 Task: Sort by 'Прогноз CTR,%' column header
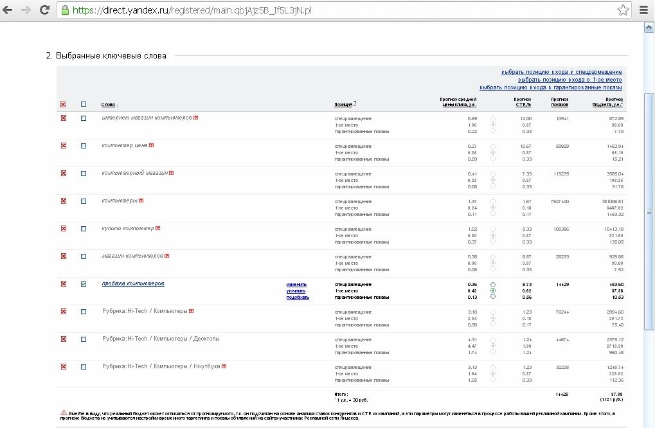(523, 102)
